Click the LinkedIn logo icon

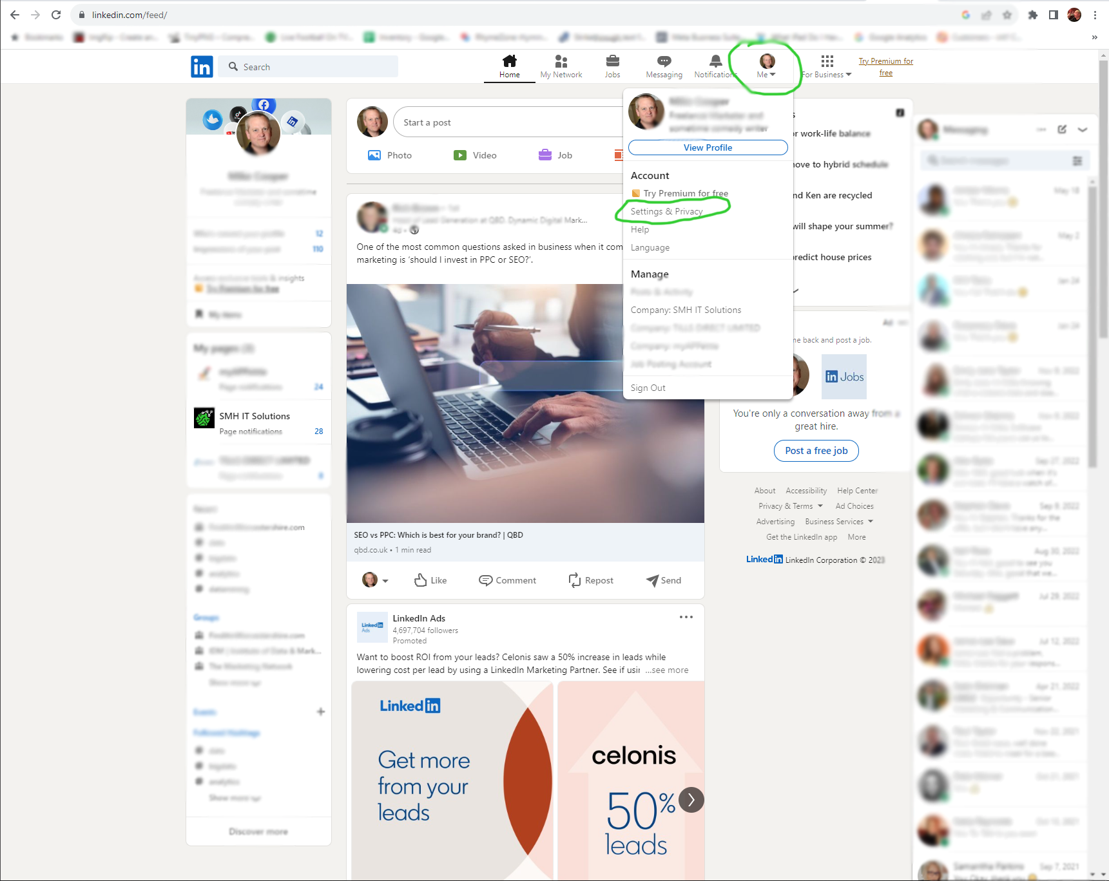coord(202,66)
